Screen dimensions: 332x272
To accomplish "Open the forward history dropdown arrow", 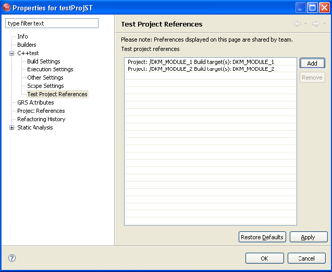I will [324, 24].
